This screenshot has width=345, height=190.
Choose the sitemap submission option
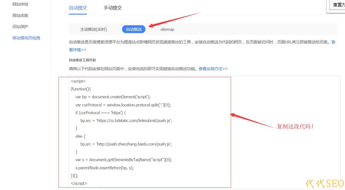tap(167, 29)
